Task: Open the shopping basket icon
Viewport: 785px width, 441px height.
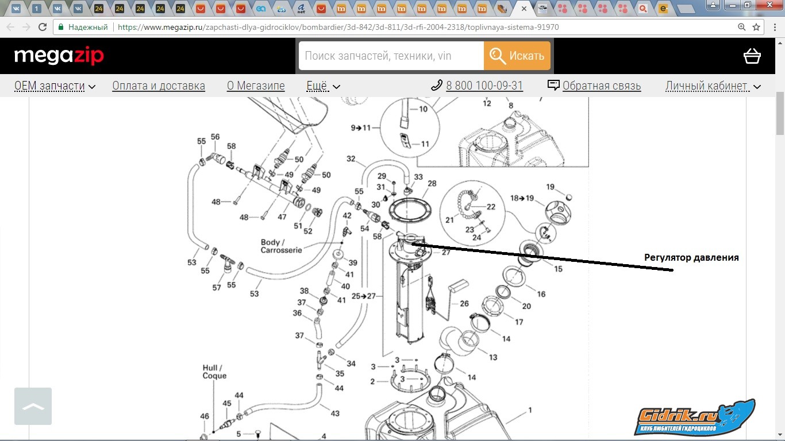Action: tap(752, 56)
